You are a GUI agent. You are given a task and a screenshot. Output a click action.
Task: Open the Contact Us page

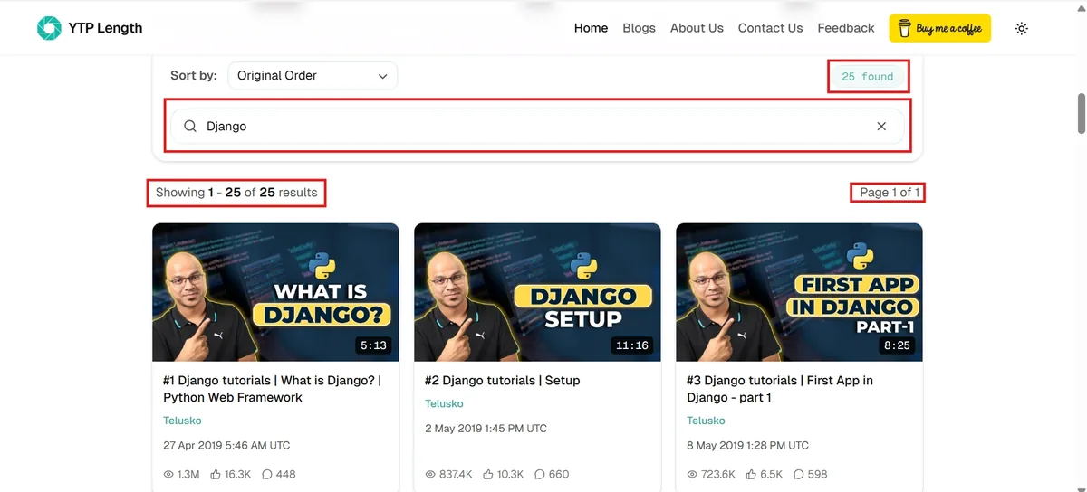[x=770, y=28]
